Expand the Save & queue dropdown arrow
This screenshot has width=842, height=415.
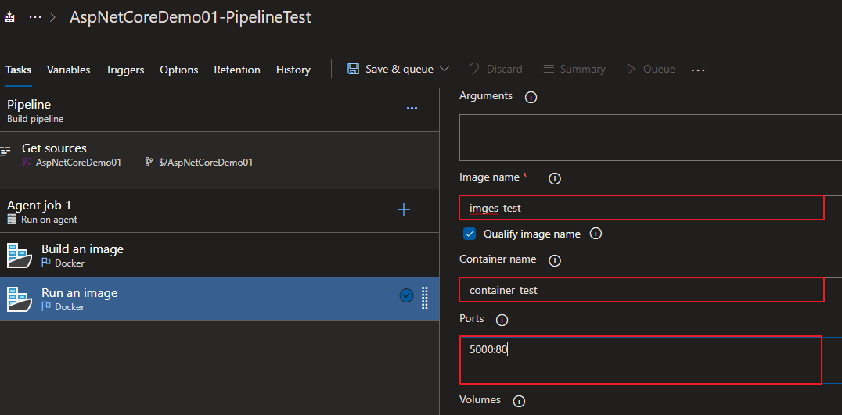445,69
